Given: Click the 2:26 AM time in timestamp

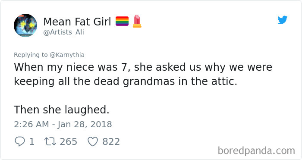Looking at the screenshot, I should point(31,124).
